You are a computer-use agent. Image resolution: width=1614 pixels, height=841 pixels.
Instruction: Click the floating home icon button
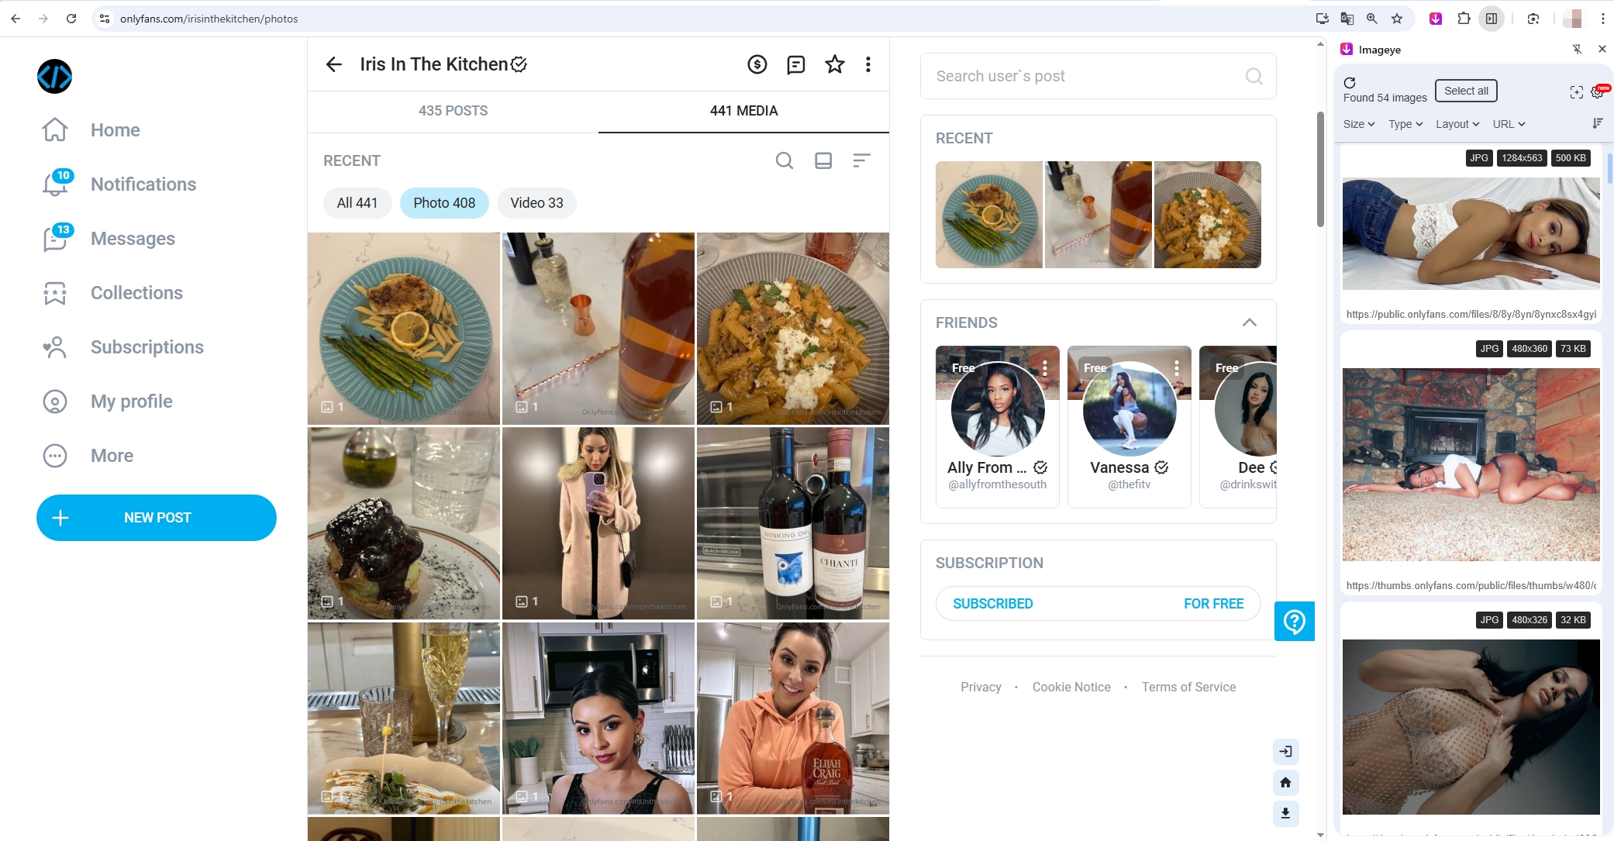[1285, 782]
